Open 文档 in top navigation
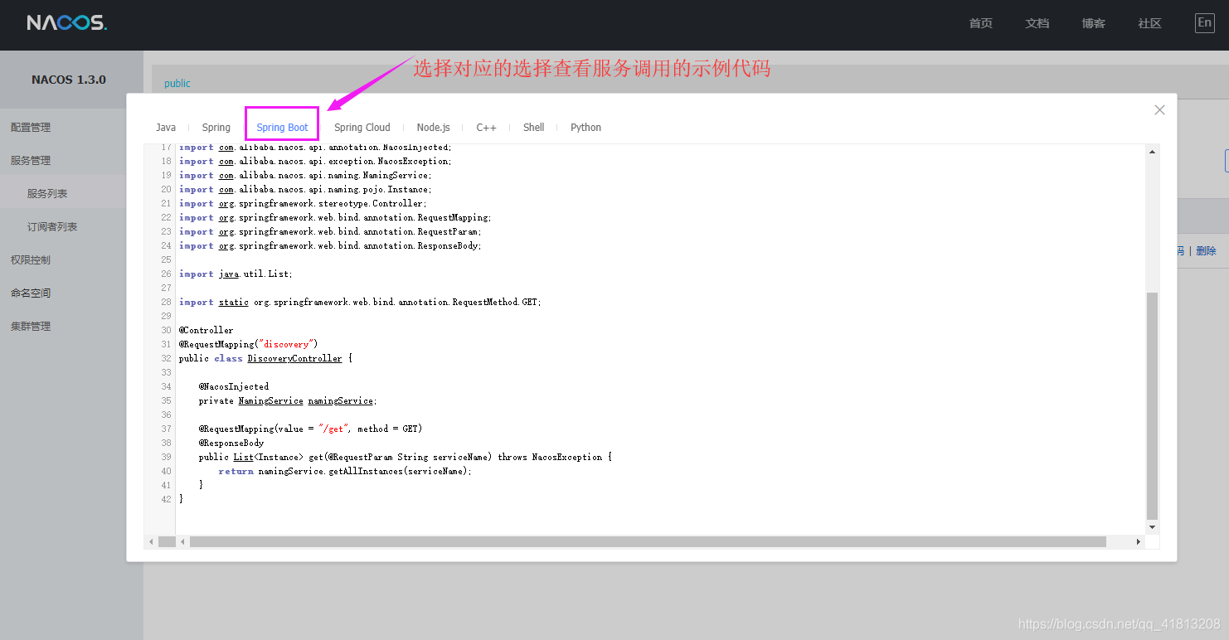 (x=1037, y=23)
